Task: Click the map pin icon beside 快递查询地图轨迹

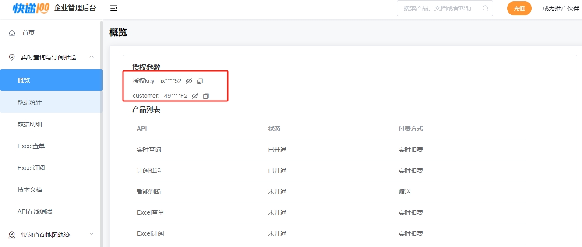Action: point(12,235)
